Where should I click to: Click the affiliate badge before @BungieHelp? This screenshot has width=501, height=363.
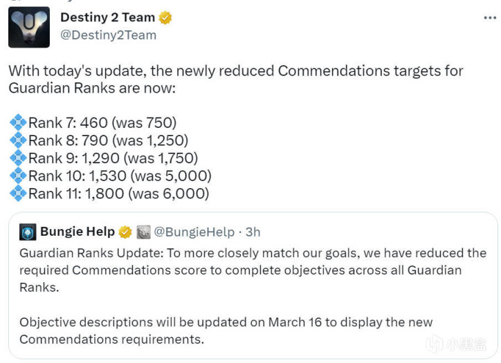[x=143, y=232]
